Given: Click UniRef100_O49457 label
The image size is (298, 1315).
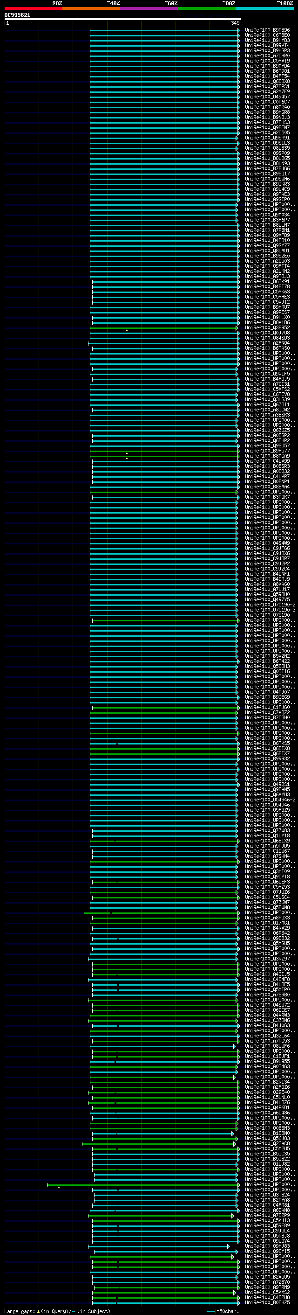Looking at the screenshot, I should 267,97.
